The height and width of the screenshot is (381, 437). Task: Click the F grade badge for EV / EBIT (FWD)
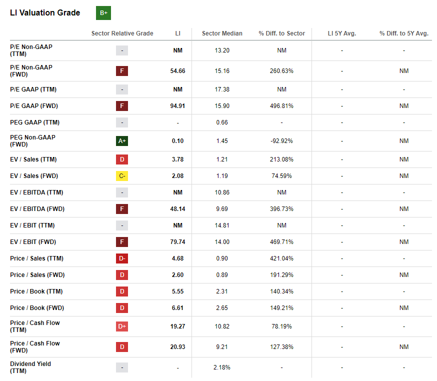(x=122, y=242)
